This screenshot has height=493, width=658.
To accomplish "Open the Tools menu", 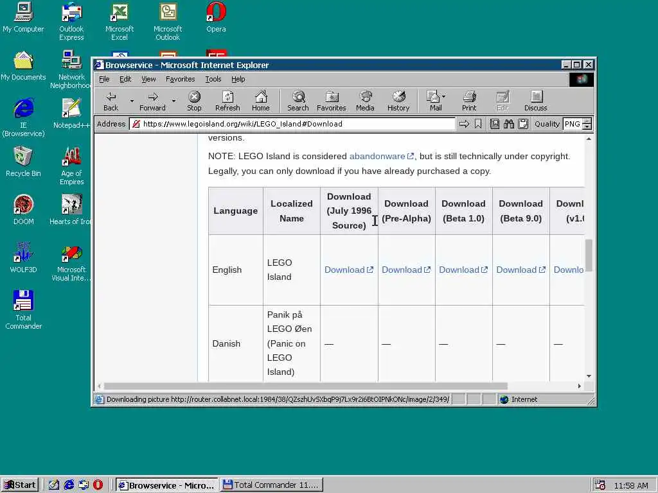I will point(213,79).
